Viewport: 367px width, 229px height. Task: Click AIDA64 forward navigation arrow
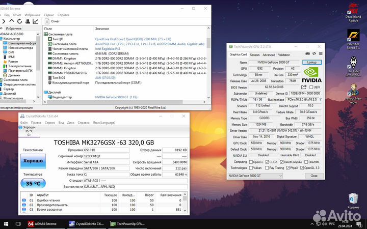4,21
